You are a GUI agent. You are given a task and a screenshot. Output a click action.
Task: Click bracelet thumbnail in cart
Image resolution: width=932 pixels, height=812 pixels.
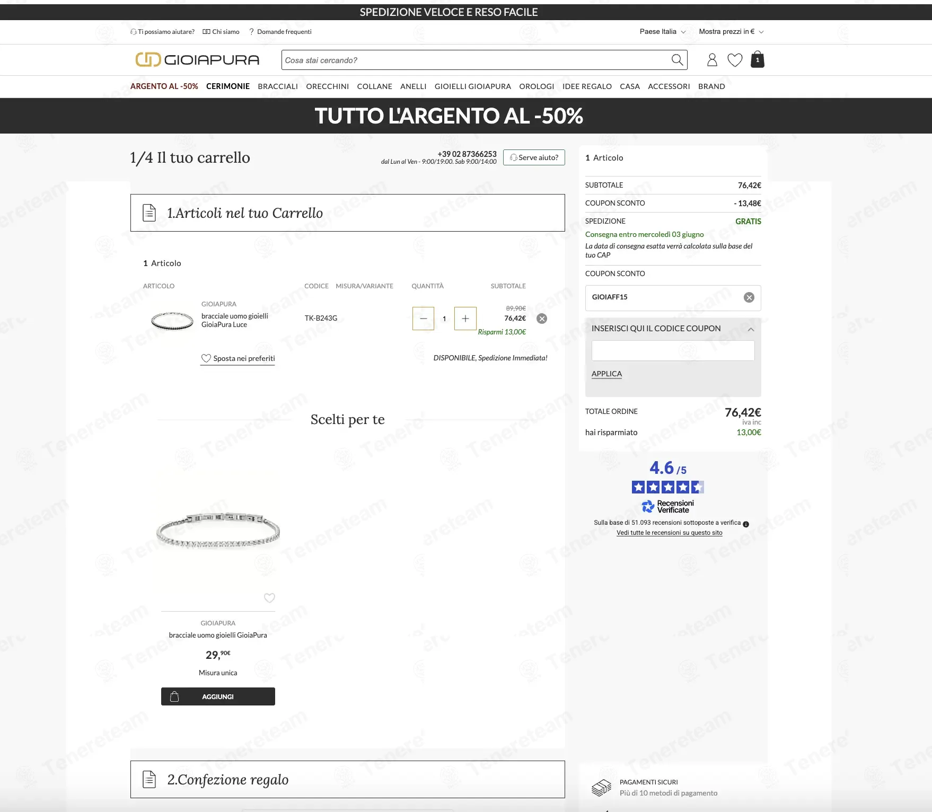click(x=172, y=321)
